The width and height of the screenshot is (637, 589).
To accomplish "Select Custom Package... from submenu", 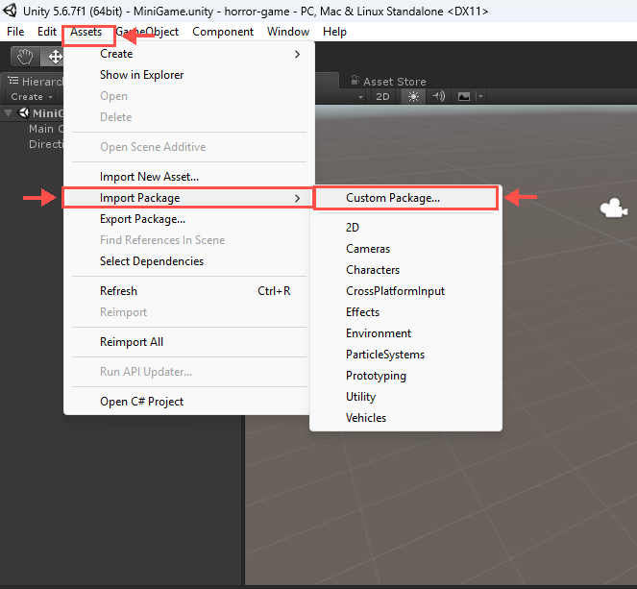I will click(405, 198).
